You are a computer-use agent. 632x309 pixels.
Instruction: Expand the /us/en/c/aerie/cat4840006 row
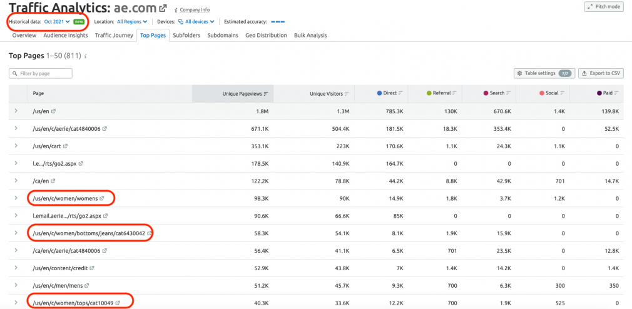(x=16, y=128)
